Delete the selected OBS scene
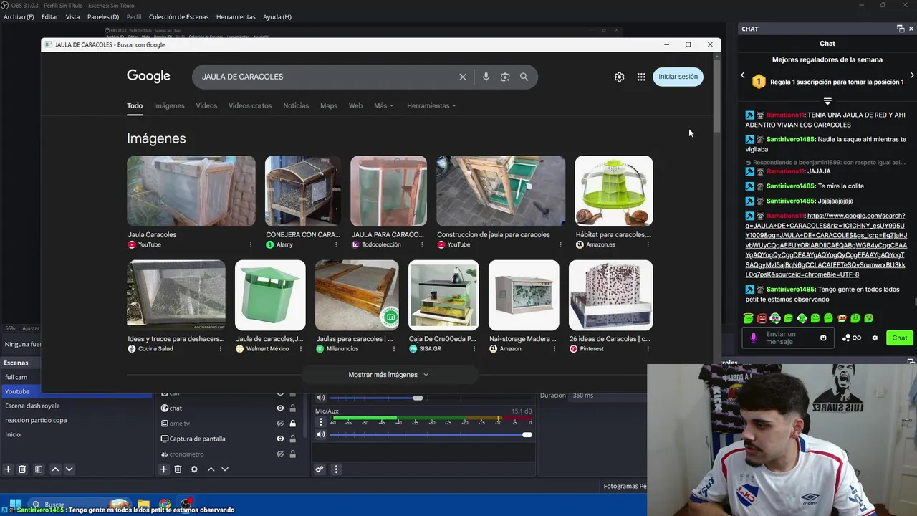This screenshot has width=917, height=516. pyautogui.click(x=22, y=469)
